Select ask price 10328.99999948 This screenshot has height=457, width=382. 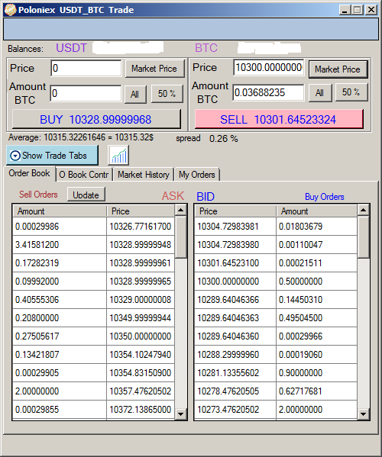click(x=141, y=245)
